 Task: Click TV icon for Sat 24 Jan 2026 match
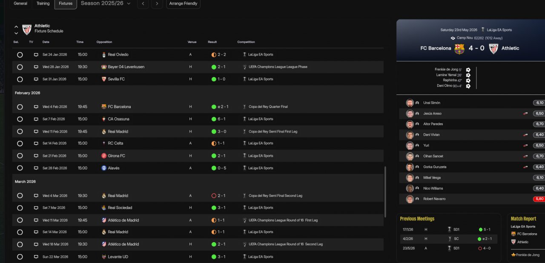coord(36,55)
